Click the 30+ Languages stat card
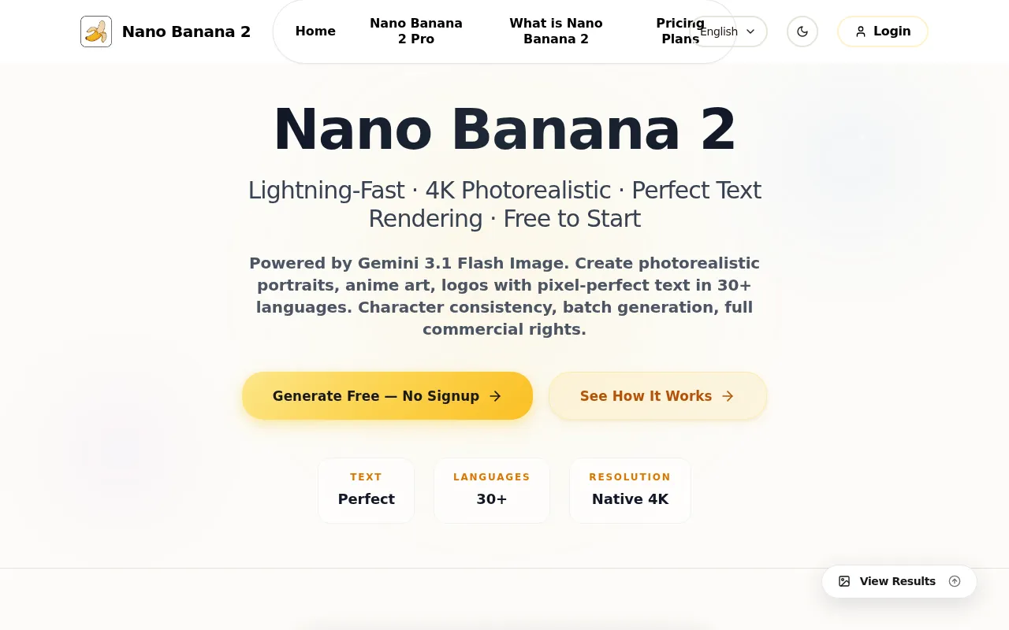Screen dimensions: 1009x630 (x=491, y=490)
